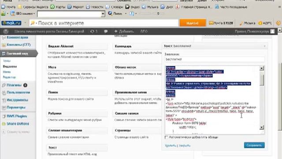Select the Мета widget
Screen dimensions: 282x159
tap(77, 67)
